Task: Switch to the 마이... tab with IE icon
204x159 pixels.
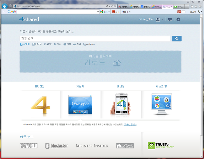Action: [157, 7]
